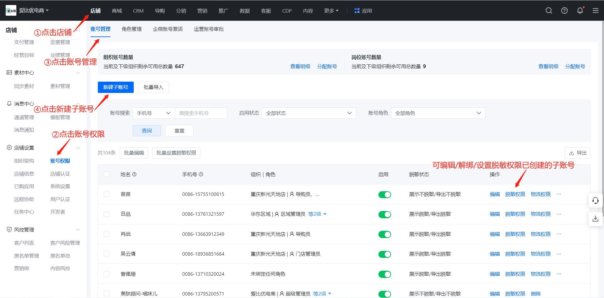
Task: Click the 批量导入 button
Action: point(154,87)
